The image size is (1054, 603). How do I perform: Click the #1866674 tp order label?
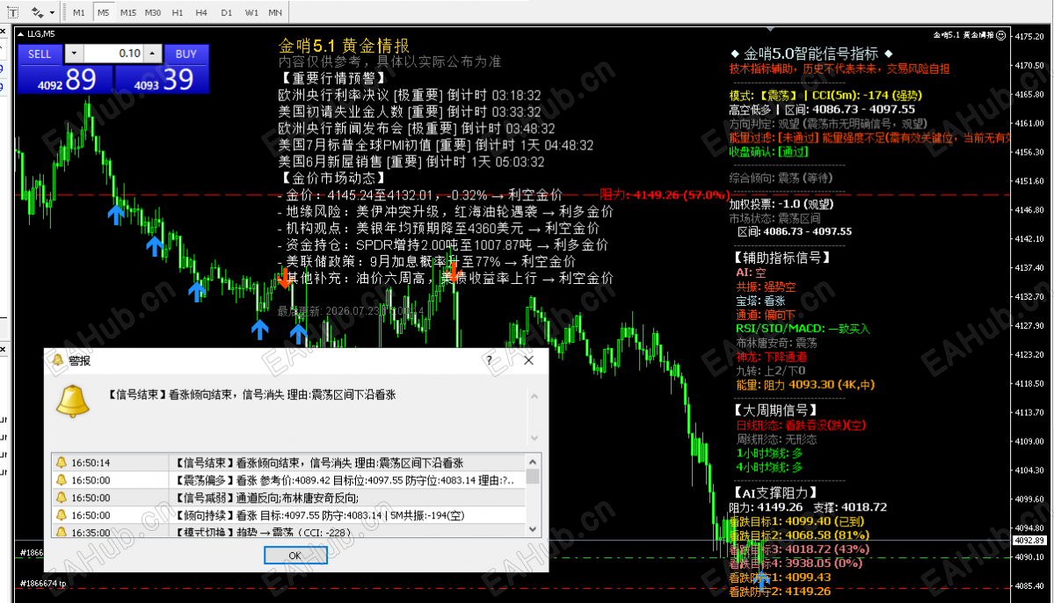point(43,584)
